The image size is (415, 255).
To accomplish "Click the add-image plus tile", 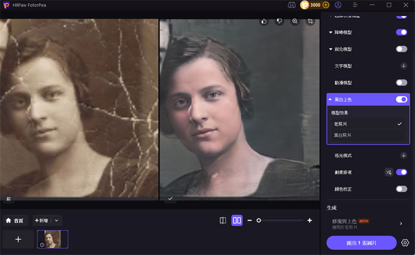I will coord(18,239).
